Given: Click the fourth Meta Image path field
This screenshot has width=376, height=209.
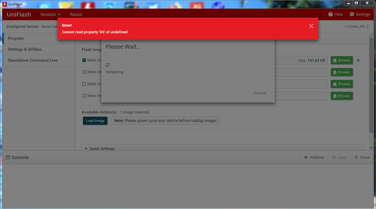Looking at the screenshot, I should point(301,96).
